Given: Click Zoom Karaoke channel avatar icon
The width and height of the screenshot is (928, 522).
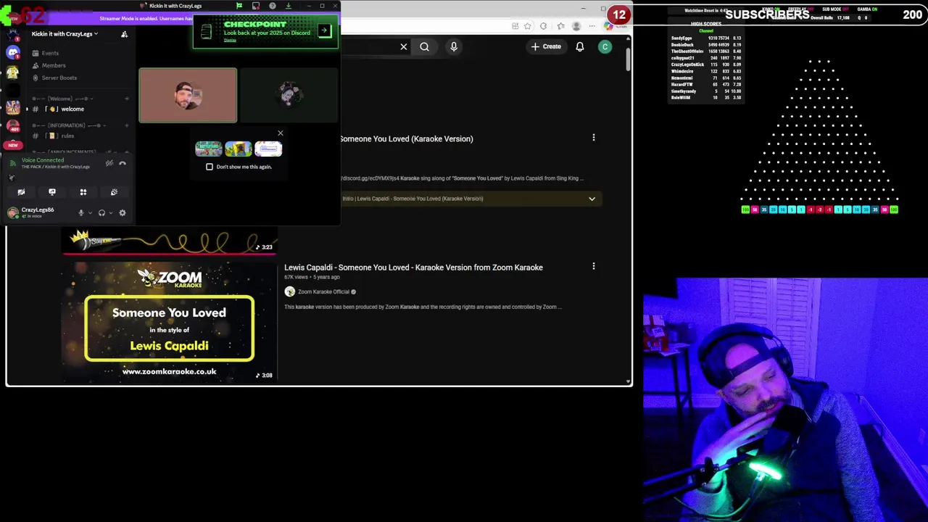Looking at the screenshot, I should point(290,291).
